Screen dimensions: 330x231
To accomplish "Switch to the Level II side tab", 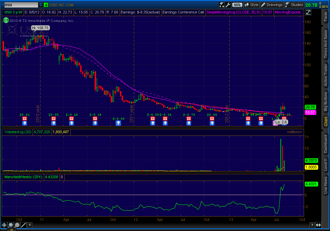I will (326, 163).
